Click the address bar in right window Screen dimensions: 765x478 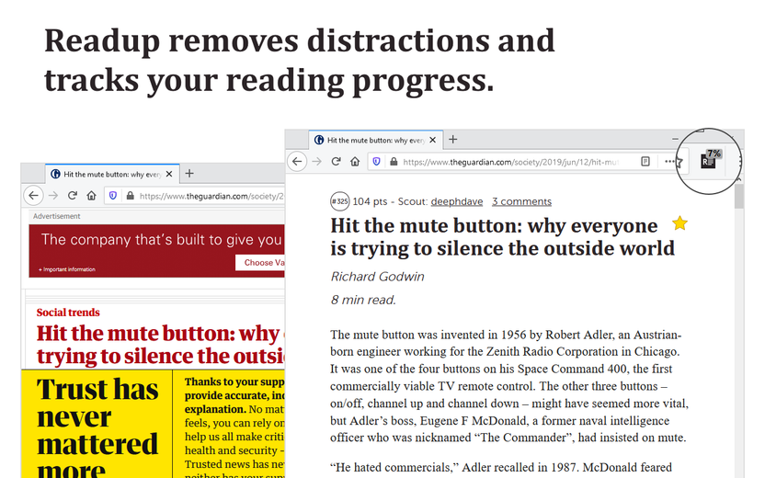pyautogui.click(x=509, y=162)
